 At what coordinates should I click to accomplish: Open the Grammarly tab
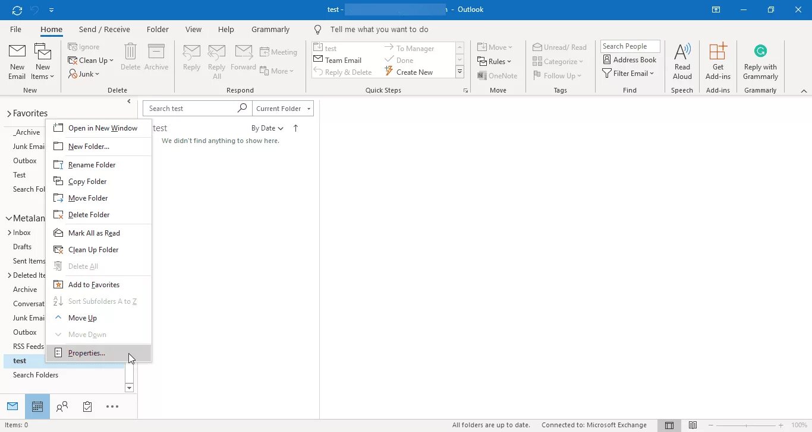(x=270, y=29)
